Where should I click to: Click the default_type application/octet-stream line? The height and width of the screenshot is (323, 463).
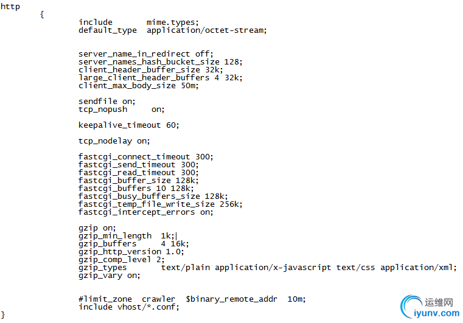pyautogui.click(x=172, y=30)
